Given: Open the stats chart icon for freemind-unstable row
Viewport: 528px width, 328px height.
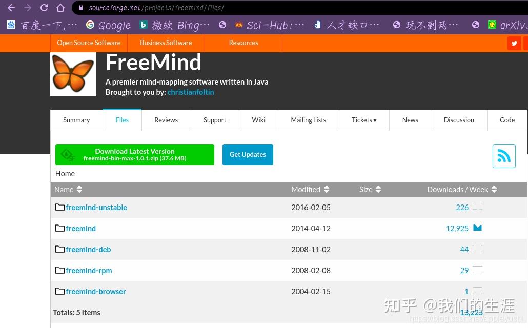Looking at the screenshot, I should click(x=477, y=207).
